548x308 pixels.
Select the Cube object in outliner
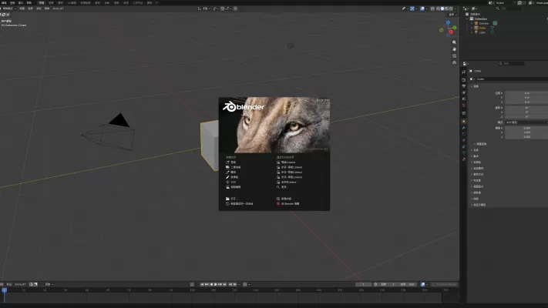click(x=482, y=28)
